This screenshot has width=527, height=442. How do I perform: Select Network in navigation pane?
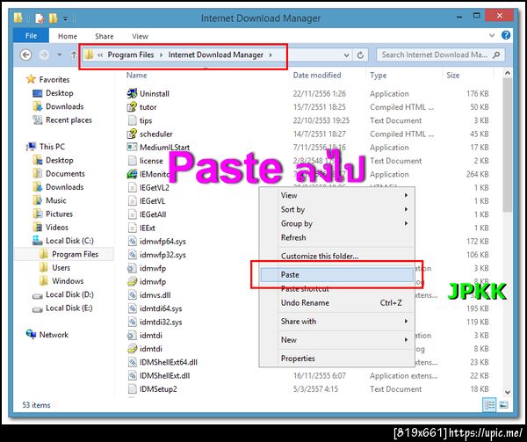(54, 335)
